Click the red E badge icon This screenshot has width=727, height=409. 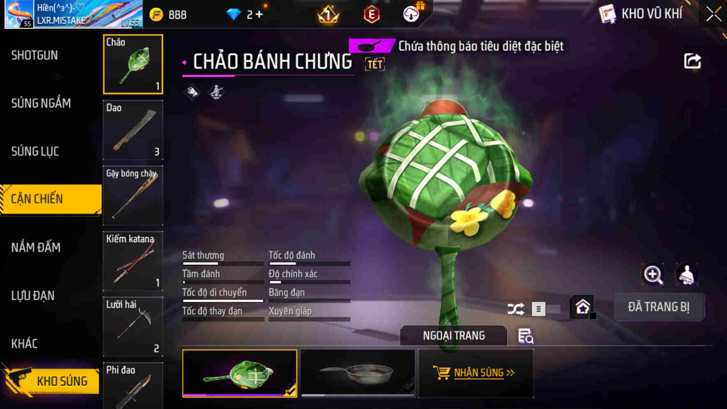[x=371, y=15]
